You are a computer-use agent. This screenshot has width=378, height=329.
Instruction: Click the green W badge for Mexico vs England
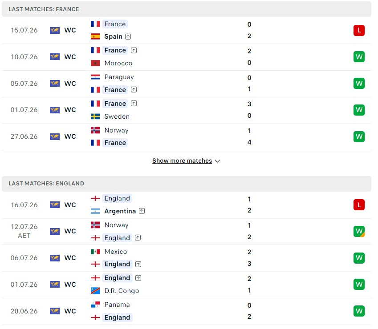359,258
